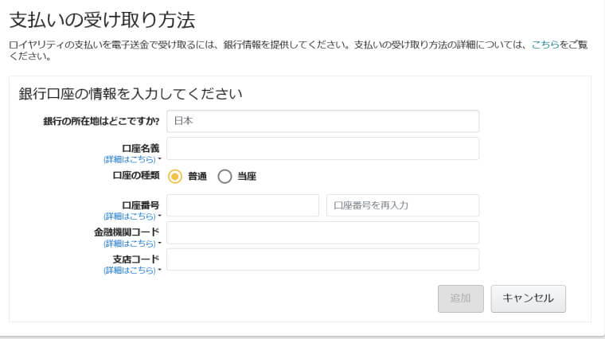Screen dimensions: 605x339
Task: Click the 追加 button
Action: (461, 298)
